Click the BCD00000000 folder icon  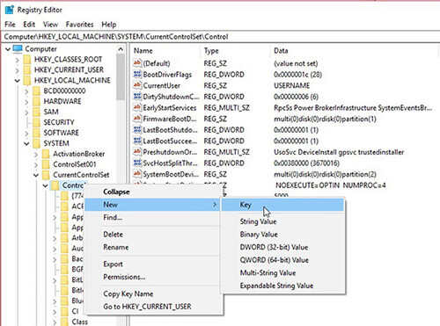[36, 91]
